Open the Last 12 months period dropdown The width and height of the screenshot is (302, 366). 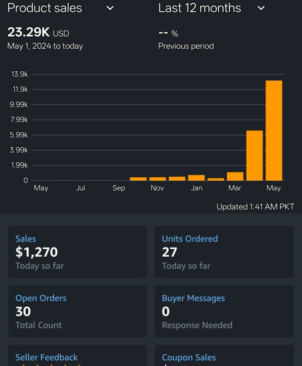point(260,8)
